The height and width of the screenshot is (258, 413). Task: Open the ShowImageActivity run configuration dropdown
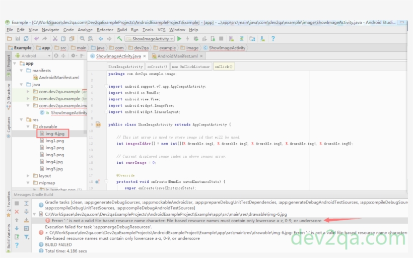tap(150, 39)
